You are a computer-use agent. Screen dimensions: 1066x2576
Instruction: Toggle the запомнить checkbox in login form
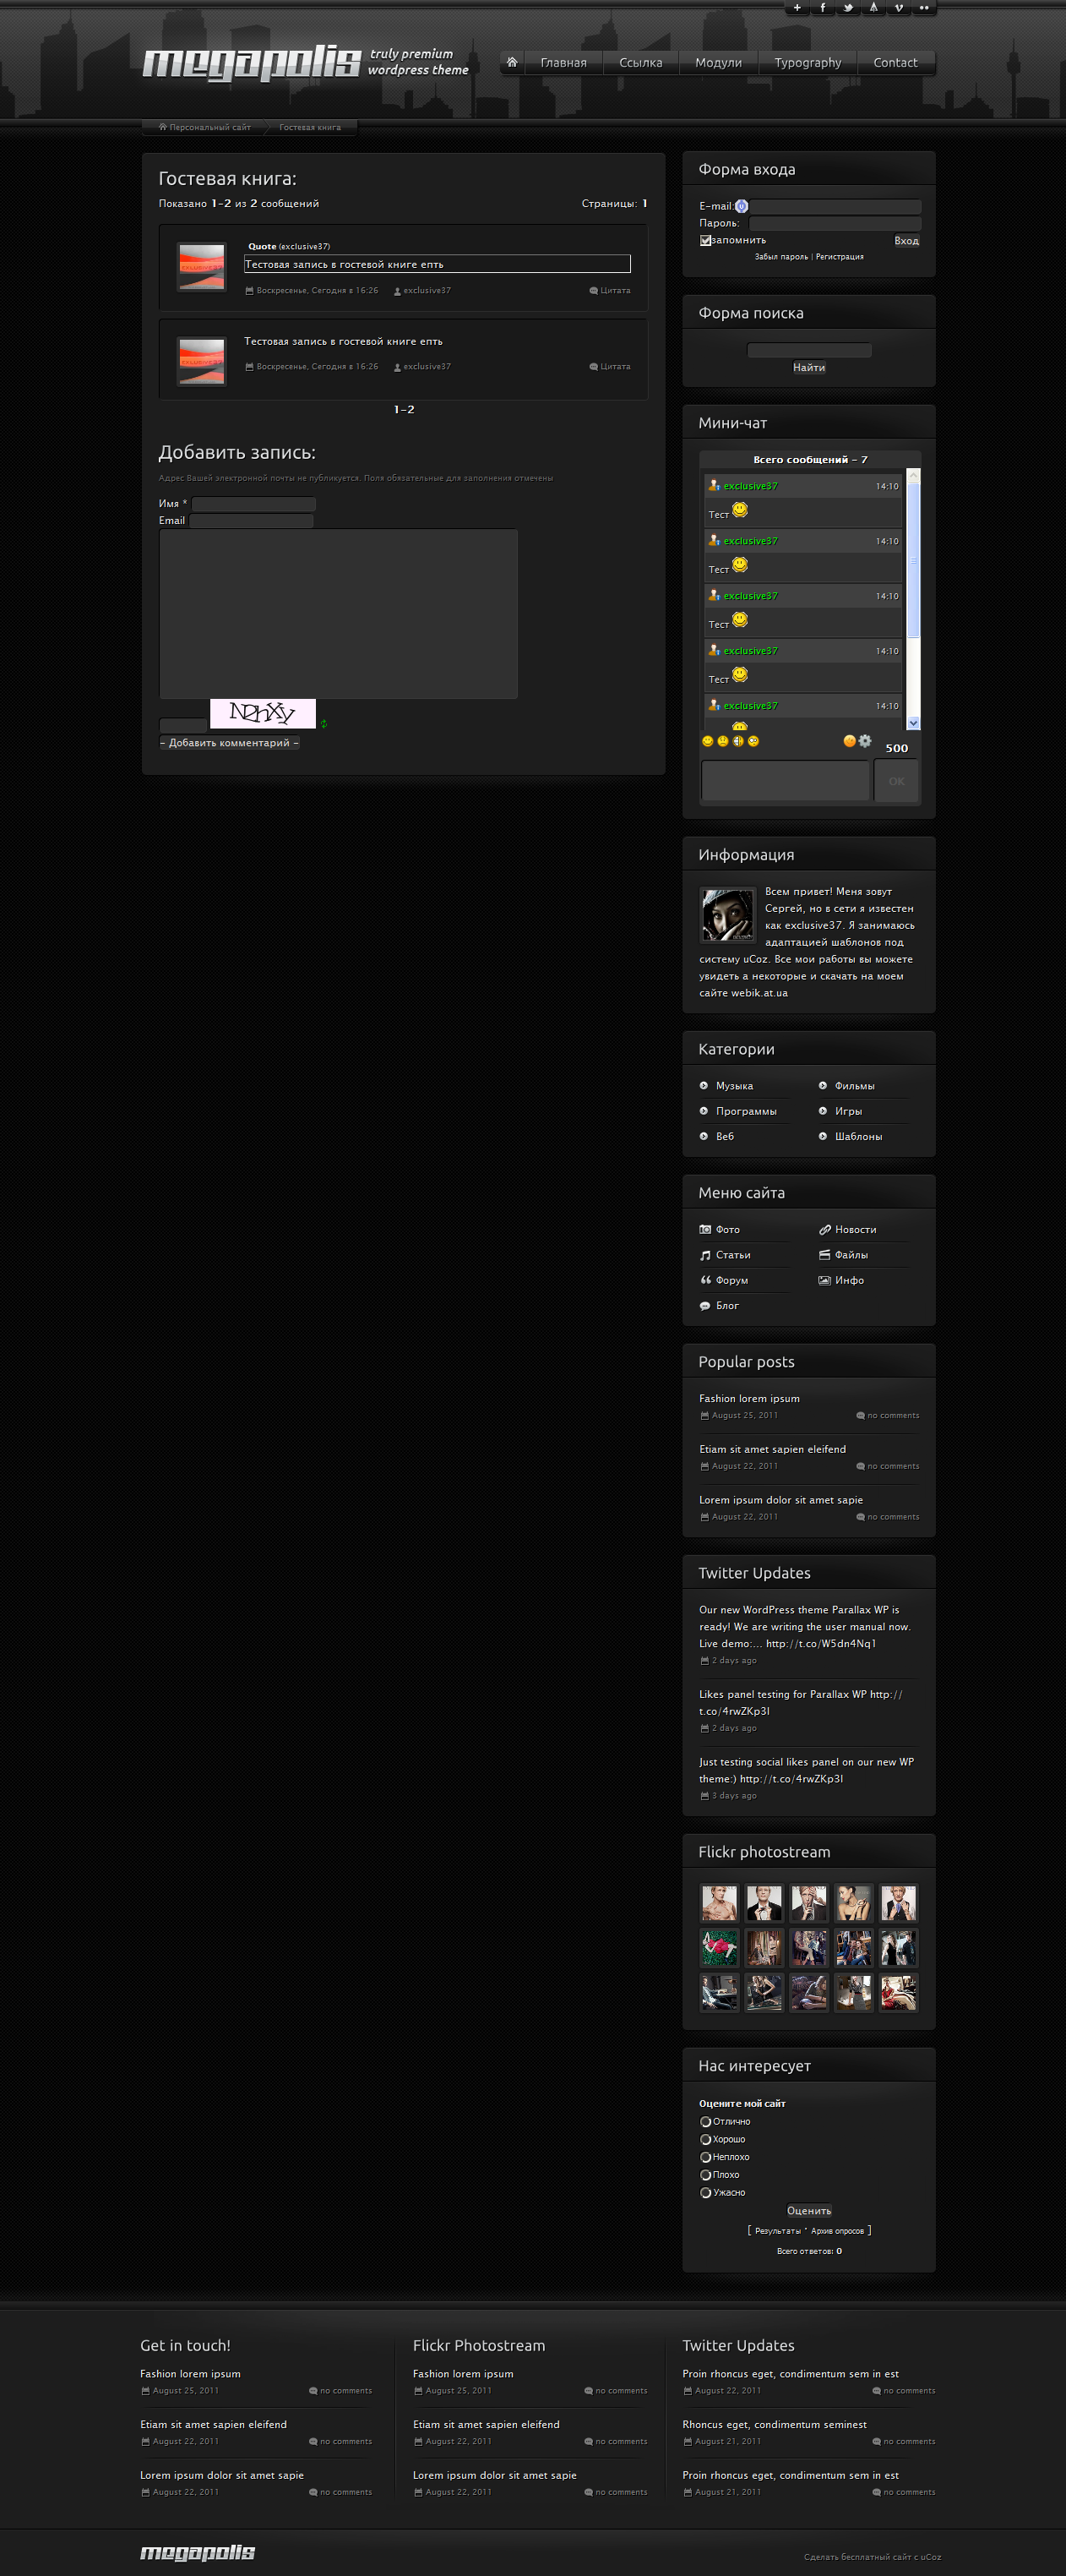[705, 240]
